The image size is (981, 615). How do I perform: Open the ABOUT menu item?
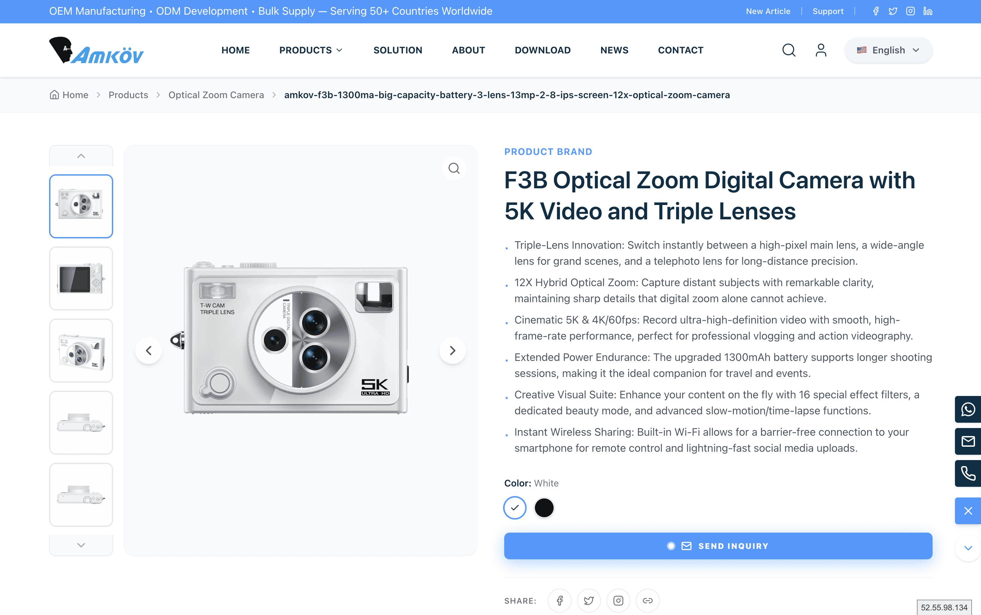[468, 50]
